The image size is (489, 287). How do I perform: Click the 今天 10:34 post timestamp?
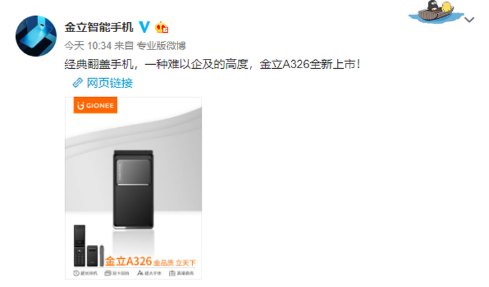coord(88,45)
